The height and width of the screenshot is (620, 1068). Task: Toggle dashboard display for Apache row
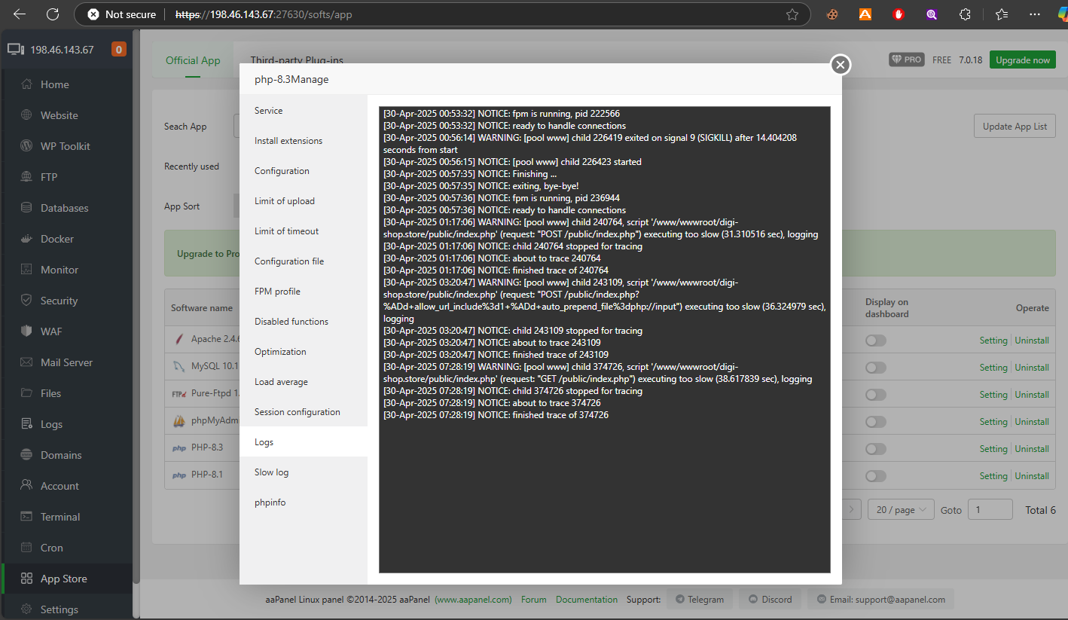click(875, 341)
